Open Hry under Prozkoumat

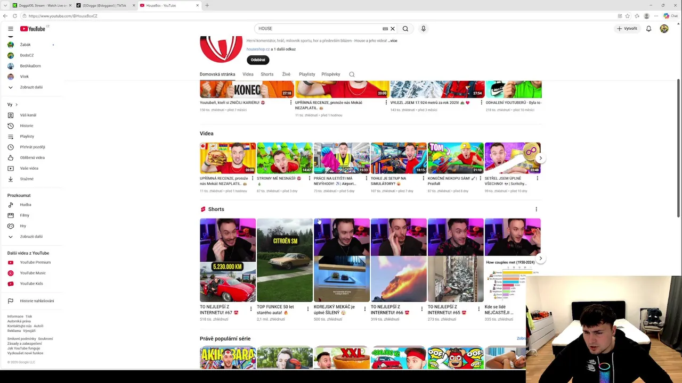32,226
